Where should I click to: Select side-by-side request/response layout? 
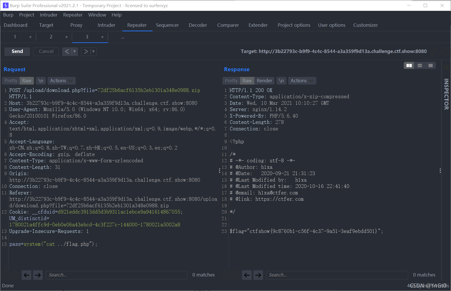click(x=409, y=65)
